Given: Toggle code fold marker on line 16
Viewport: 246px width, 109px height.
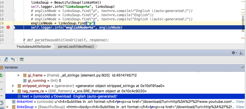Looking at the screenshot, I should click(14, 11).
